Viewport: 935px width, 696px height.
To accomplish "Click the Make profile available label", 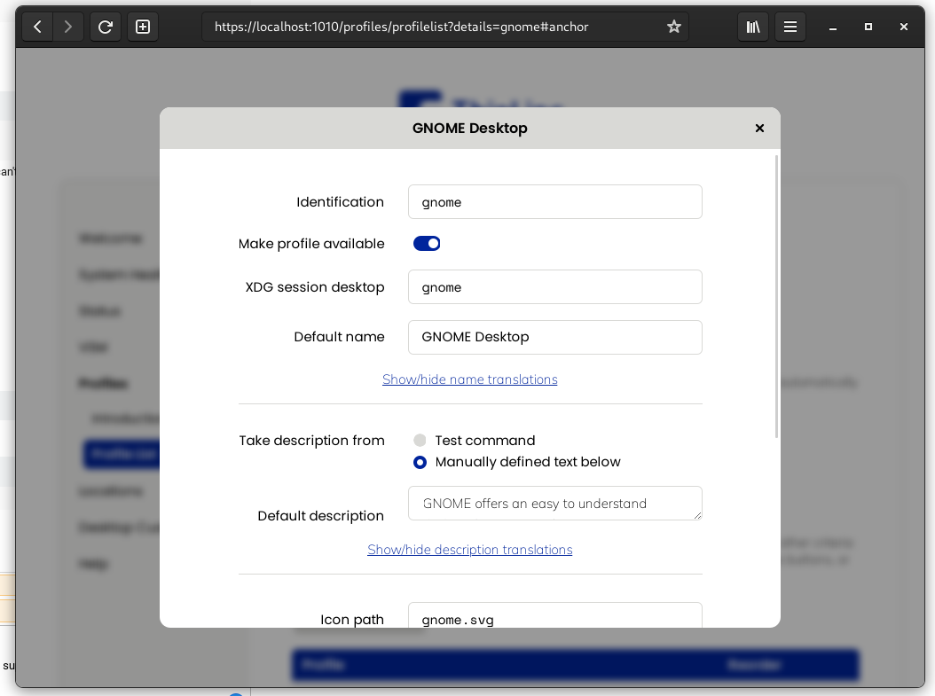I will tap(311, 244).
